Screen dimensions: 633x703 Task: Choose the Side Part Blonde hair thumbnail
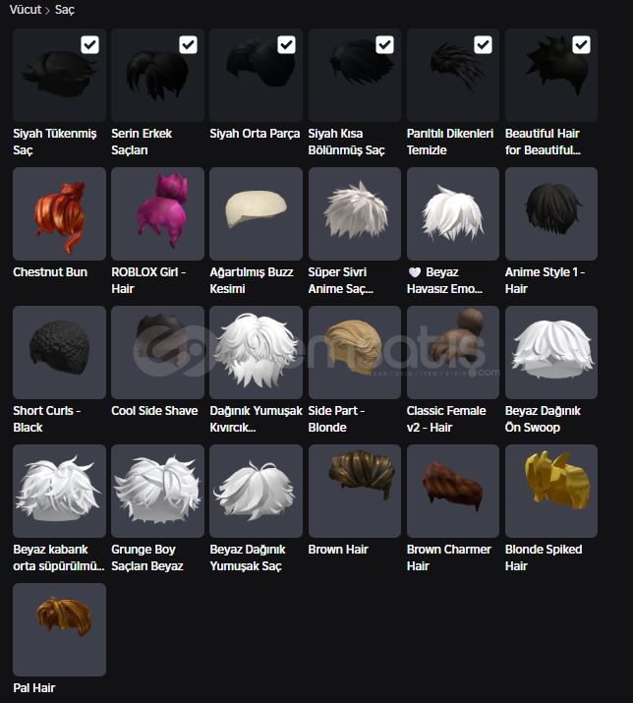pos(354,352)
